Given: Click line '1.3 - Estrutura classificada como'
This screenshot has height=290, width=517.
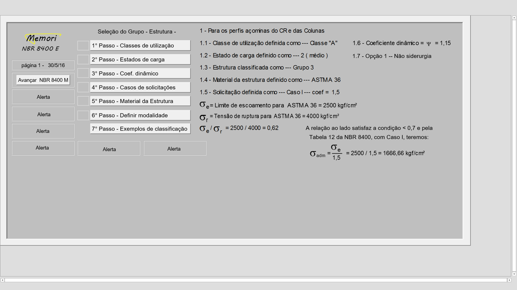Looking at the screenshot, I should tap(257, 68).
